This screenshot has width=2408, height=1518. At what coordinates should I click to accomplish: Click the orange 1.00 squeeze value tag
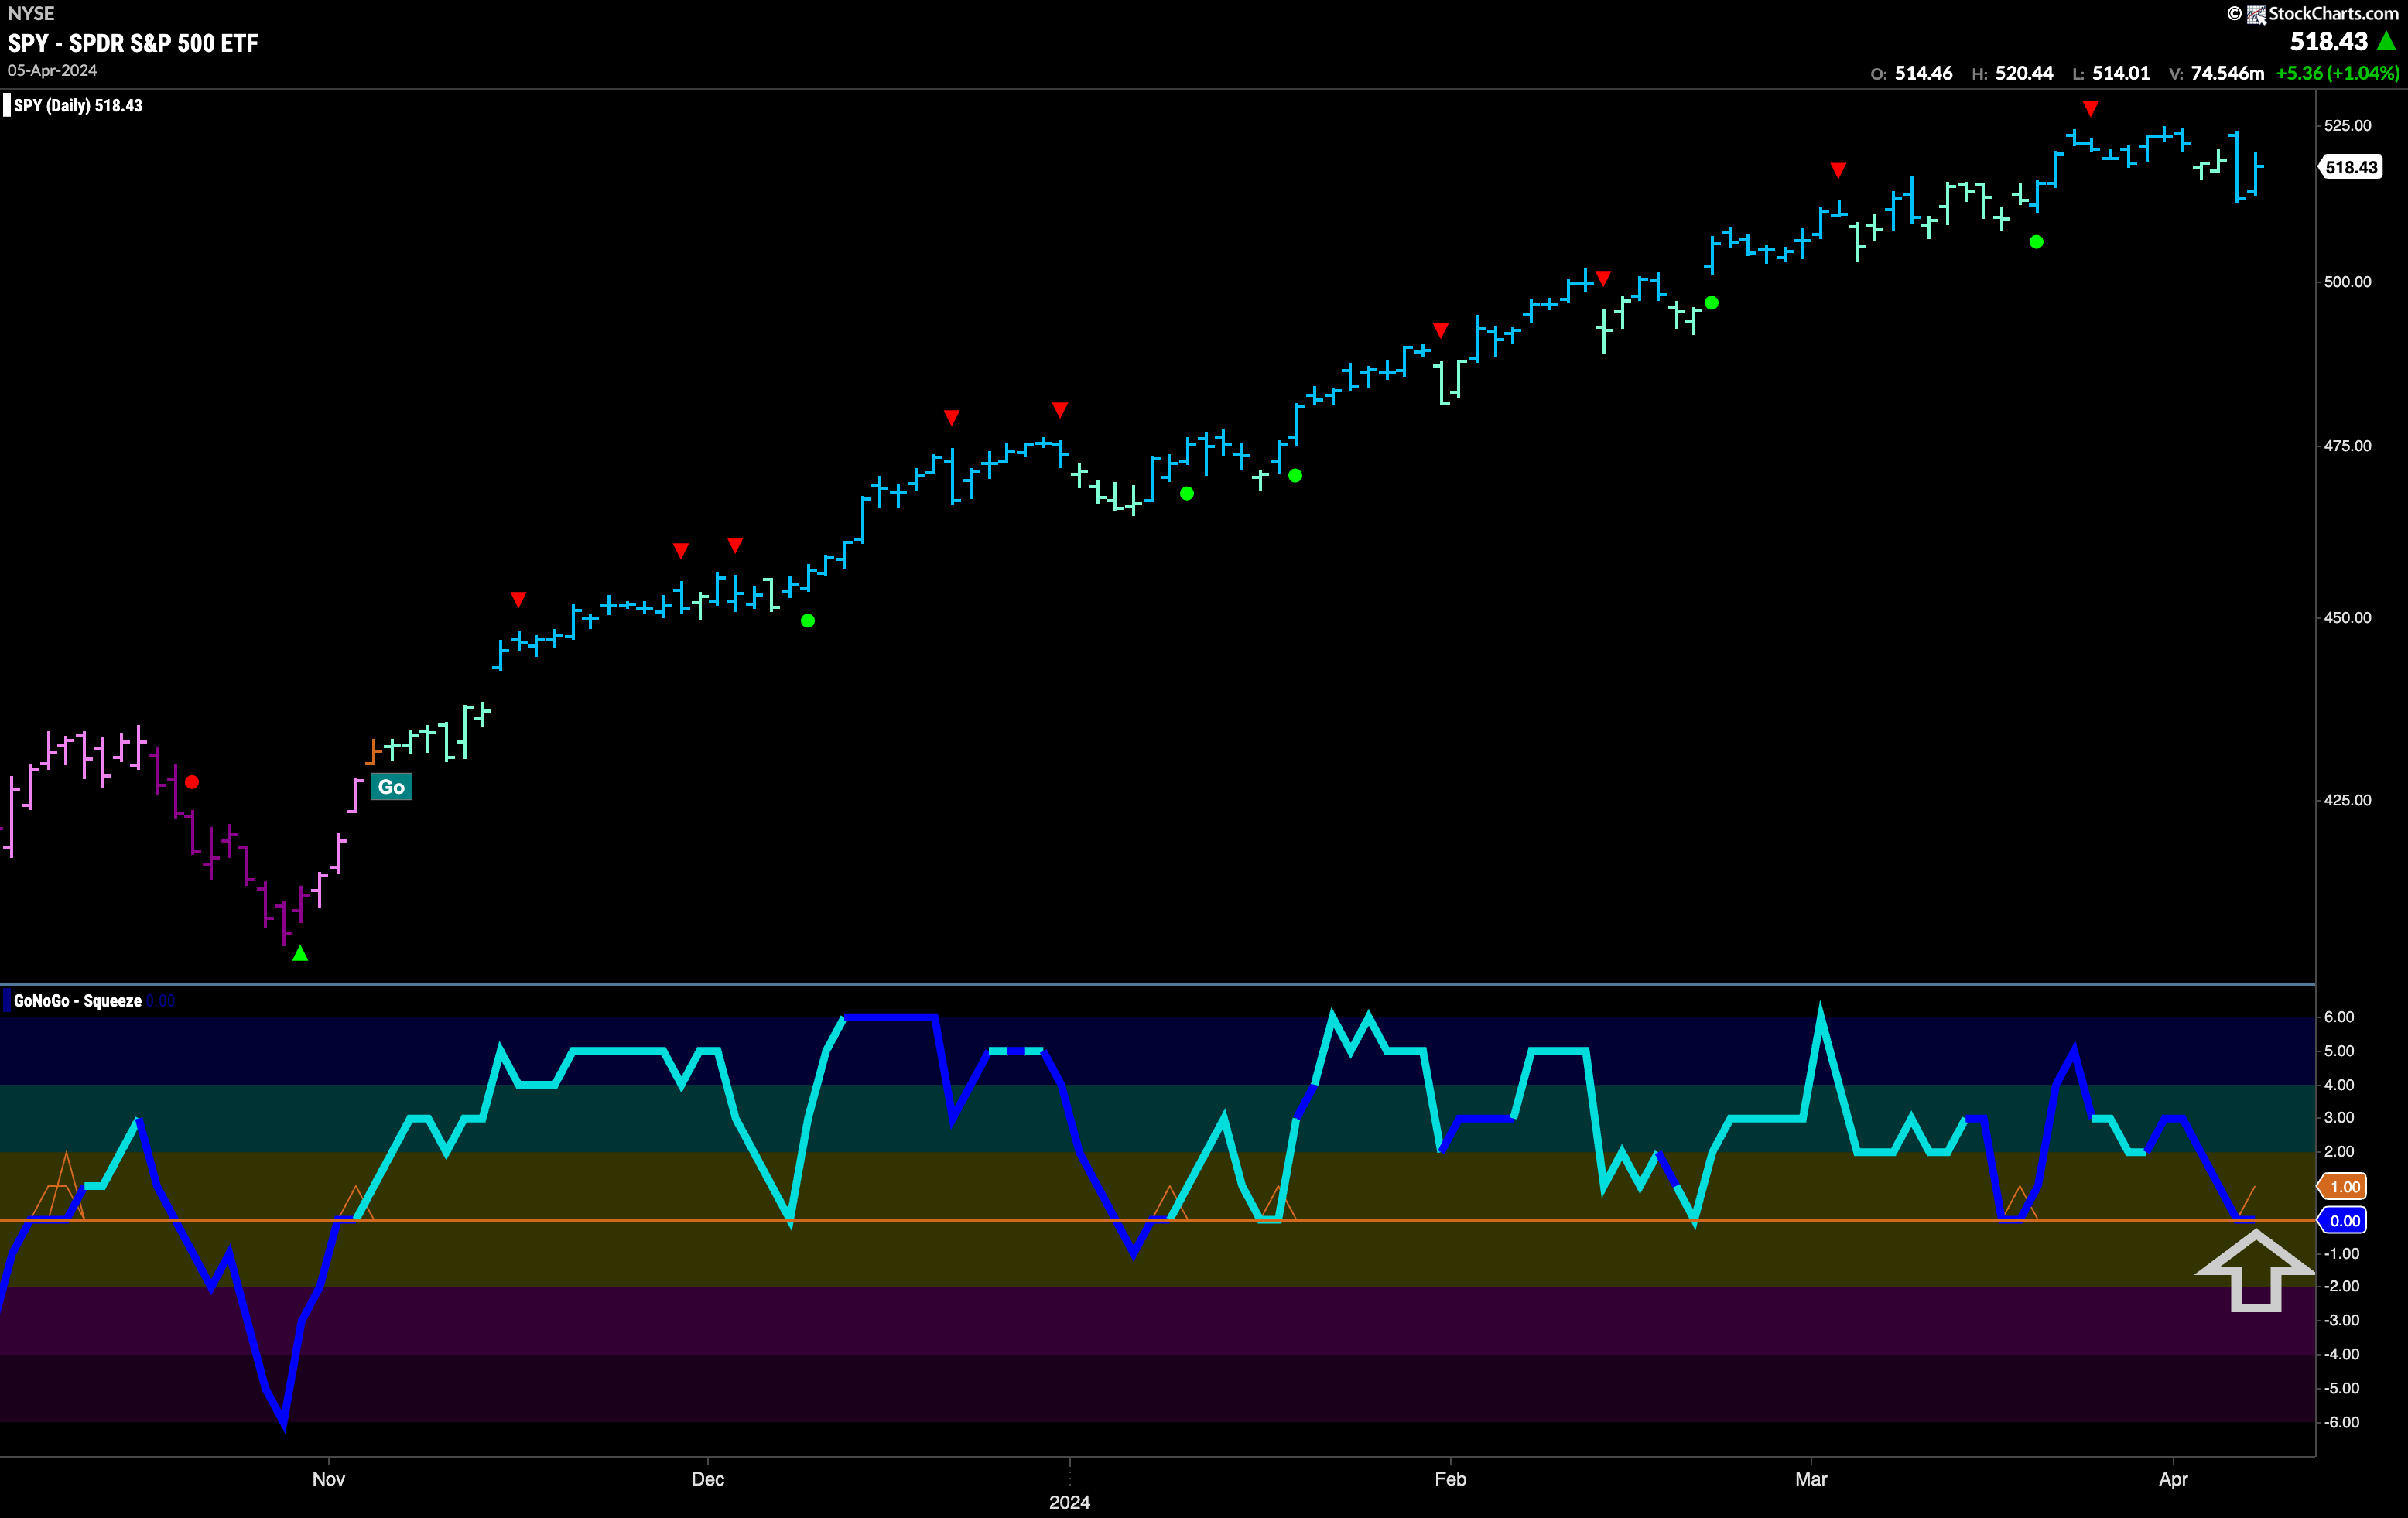[x=2344, y=1187]
